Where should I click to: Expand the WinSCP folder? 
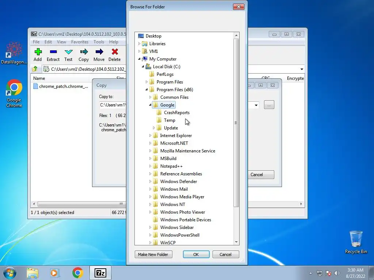150,242
